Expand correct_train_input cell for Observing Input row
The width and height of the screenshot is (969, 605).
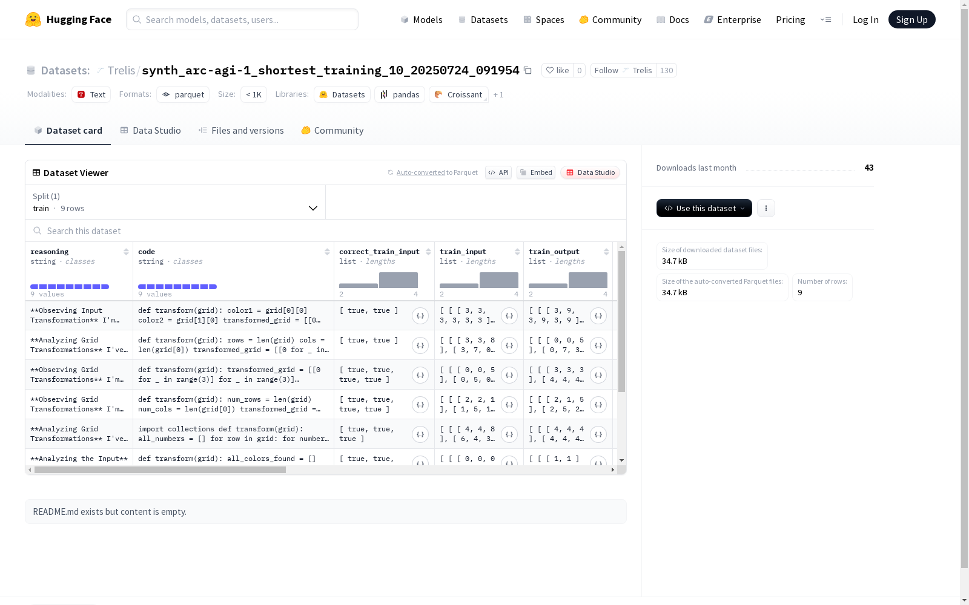click(420, 316)
